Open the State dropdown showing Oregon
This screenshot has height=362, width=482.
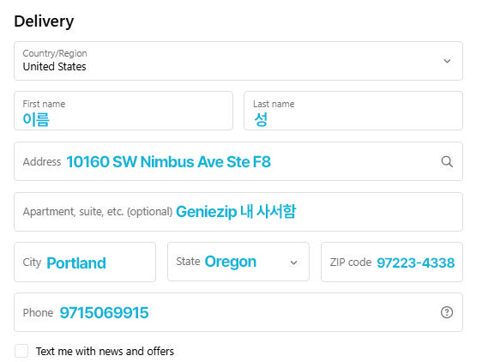238,262
